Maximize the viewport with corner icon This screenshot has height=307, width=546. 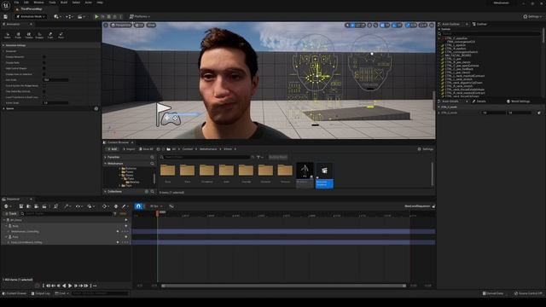click(432, 25)
